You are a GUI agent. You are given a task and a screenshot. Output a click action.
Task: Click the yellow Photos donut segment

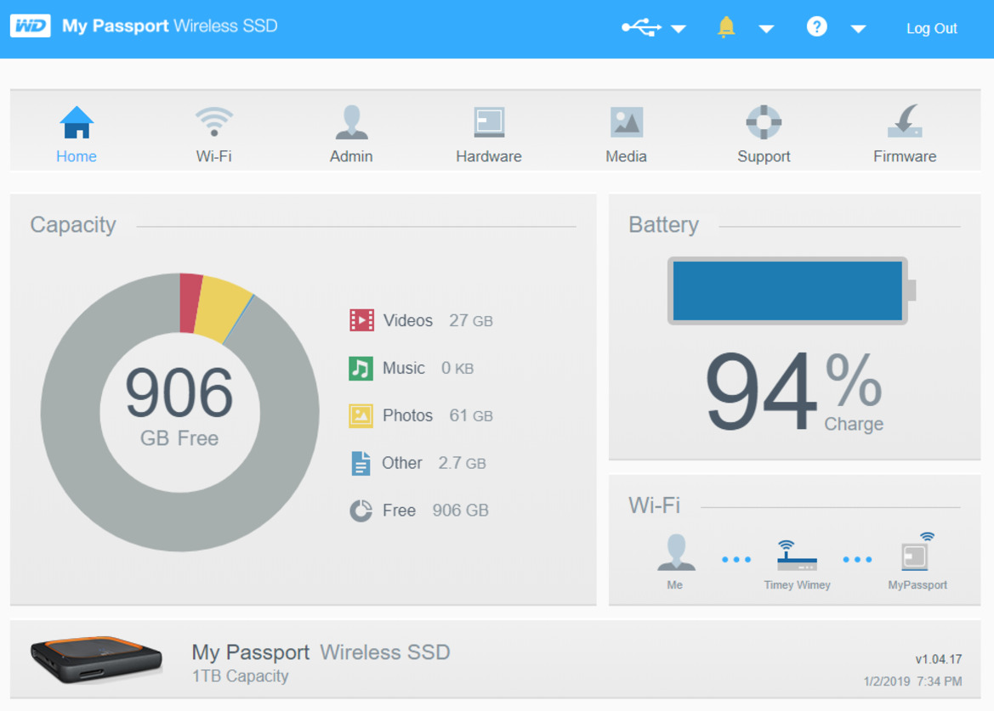pyautogui.click(x=222, y=309)
